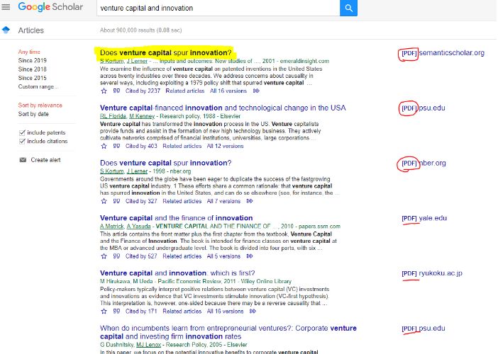Open Custom range date filter
Screen dimensions: 498x354
click(38, 86)
